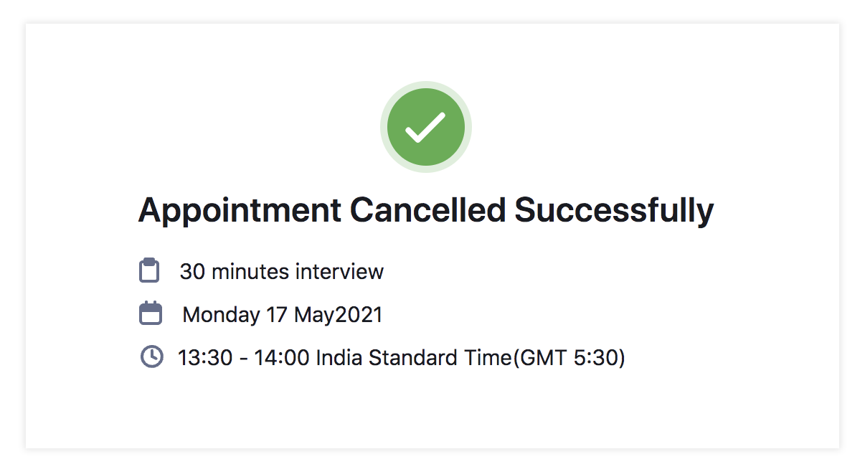Click the clipboard icon beside interview text
The height and width of the screenshot is (472, 865).
tap(148, 270)
